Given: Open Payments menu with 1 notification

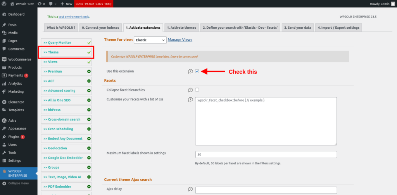Looking at the screenshot, I should [x=19, y=76].
